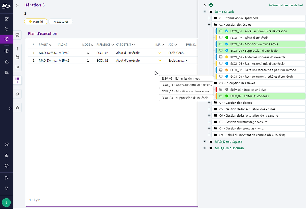306x209 pixels.
Task: Open the administration tools icon in navbar
Action: click(x=6, y=144)
